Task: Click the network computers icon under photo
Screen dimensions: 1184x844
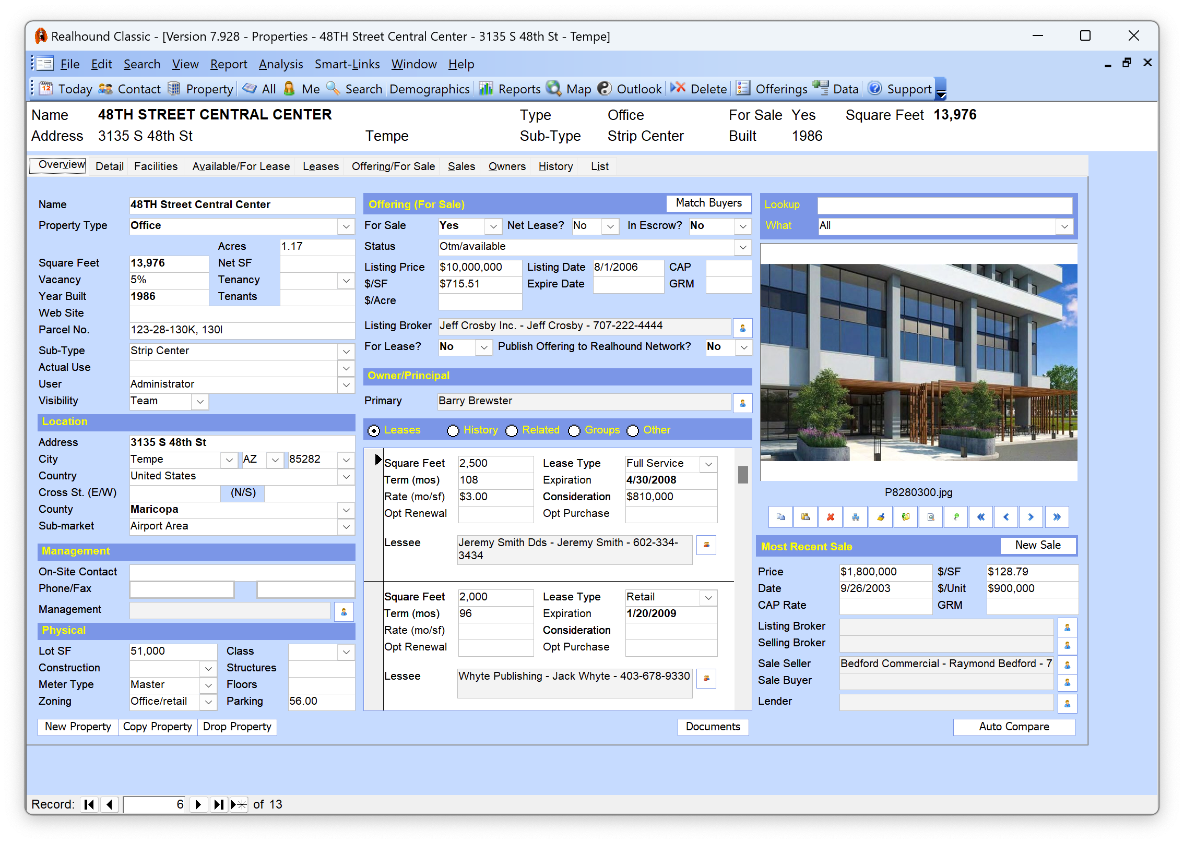Action: 856,517
